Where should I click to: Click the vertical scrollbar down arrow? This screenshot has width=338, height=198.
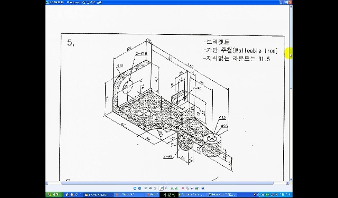(291, 179)
